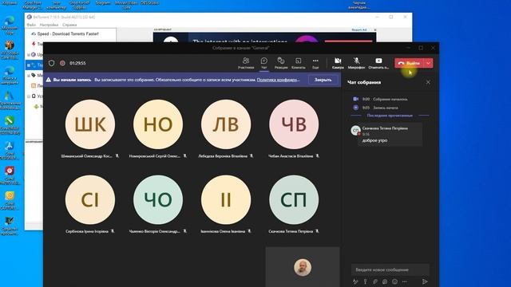Viewport: 511px width, 287px height.
Task: Expand the leave options dropdown arrow
Action: point(428,63)
